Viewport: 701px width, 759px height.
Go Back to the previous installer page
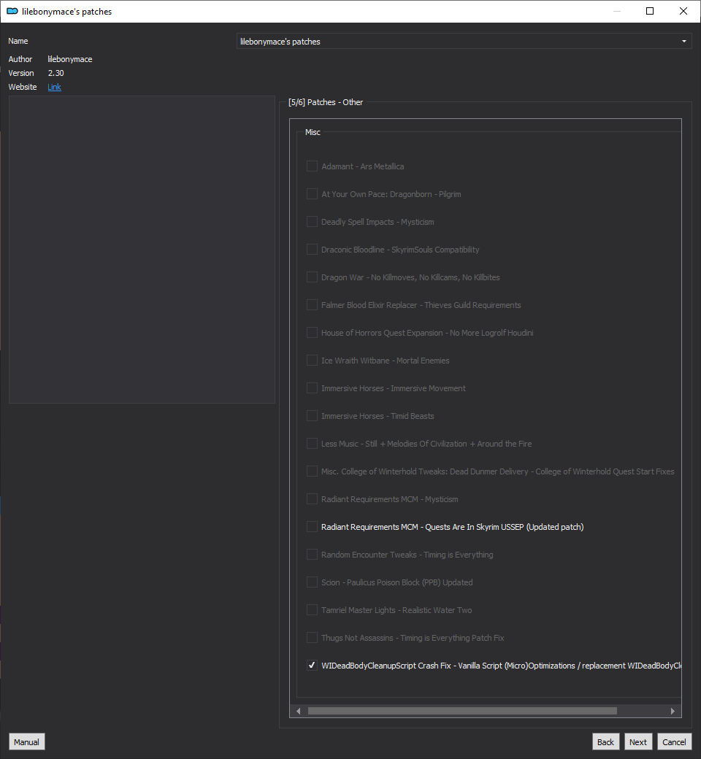[x=605, y=741]
